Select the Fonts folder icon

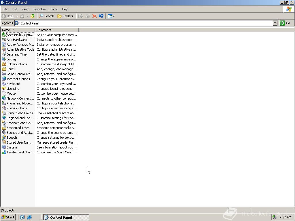click(x=4, y=69)
